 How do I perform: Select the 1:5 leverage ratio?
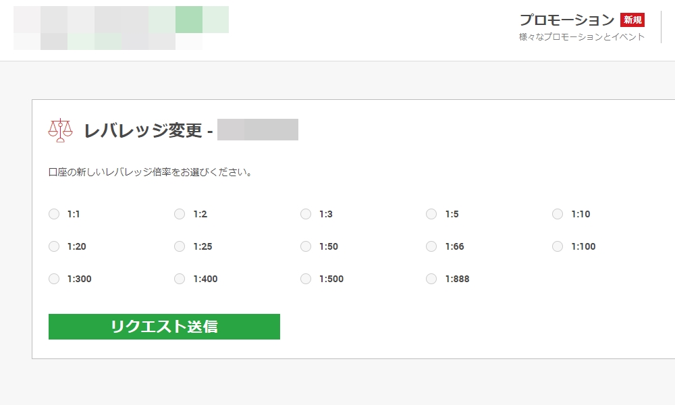pos(431,214)
